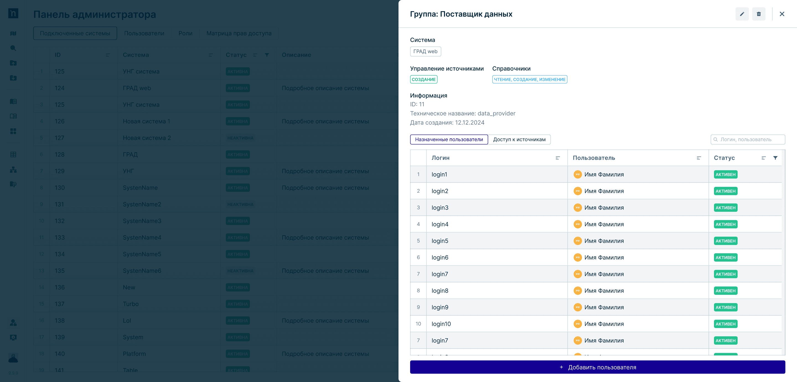Click the СОЗДАНИЕ permission badge
This screenshot has height=382, width=797.
click(423, 79)
